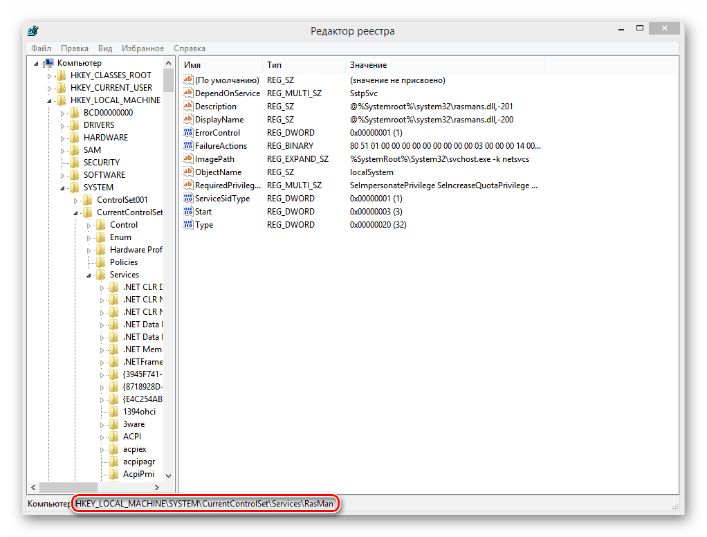Select the Control key in the tree

coord(124,224)
